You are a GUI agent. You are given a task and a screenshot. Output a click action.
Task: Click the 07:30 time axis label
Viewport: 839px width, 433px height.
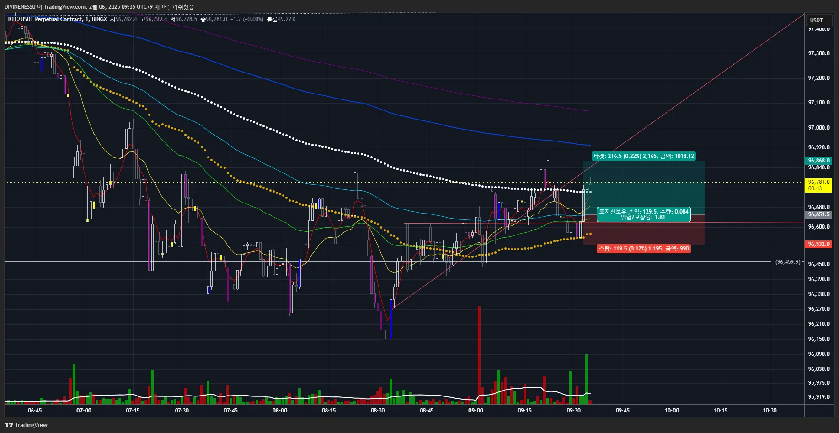[182, 411]
